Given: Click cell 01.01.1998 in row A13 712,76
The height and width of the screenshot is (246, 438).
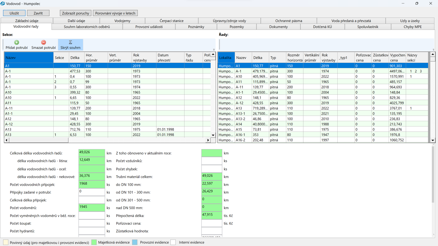Looking at the screenshot, I should click(170, 129).
